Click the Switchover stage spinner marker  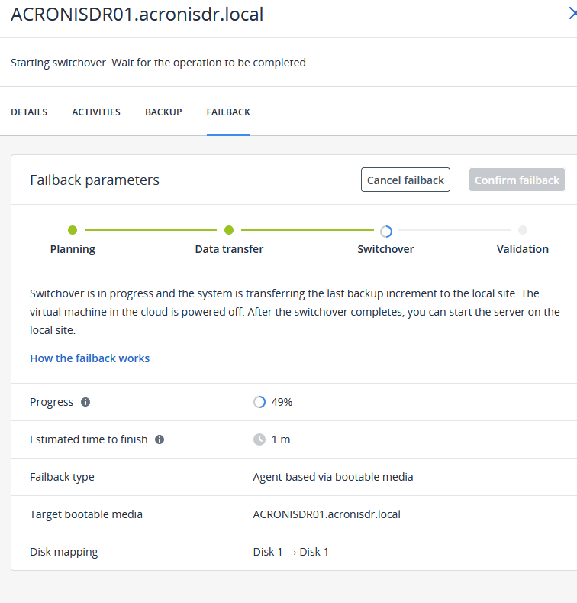[x=386, y=231]
